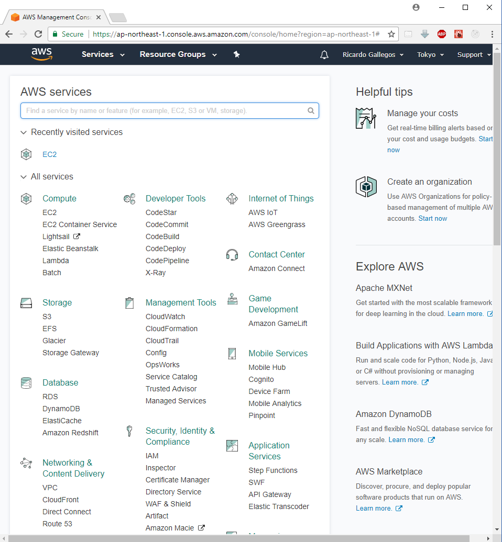Screen dimensions: 502x542
Task: Open Route 53 under Networking
Action: [58, 524]
